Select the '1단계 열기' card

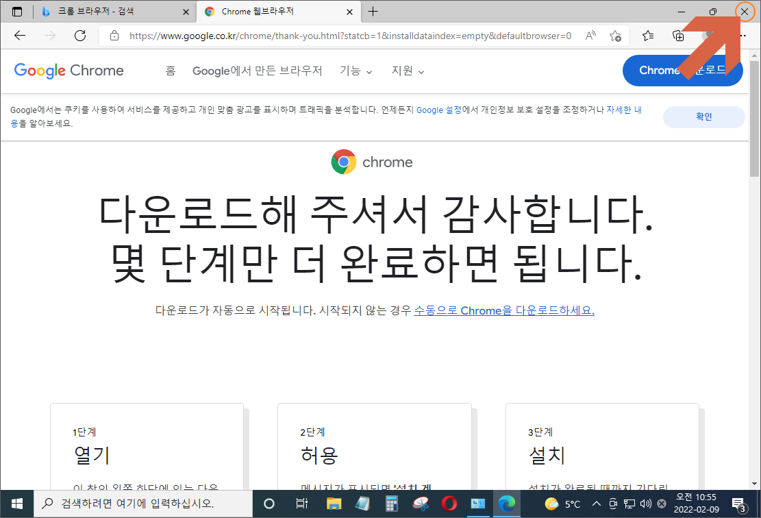coord(147,446)
